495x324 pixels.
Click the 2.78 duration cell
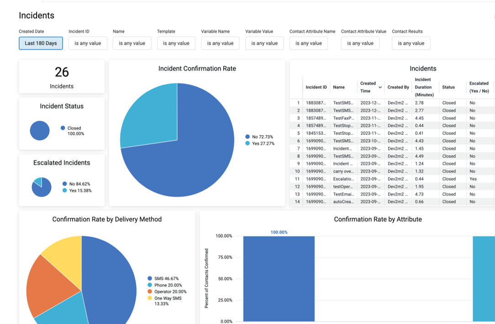coord(419,103)
